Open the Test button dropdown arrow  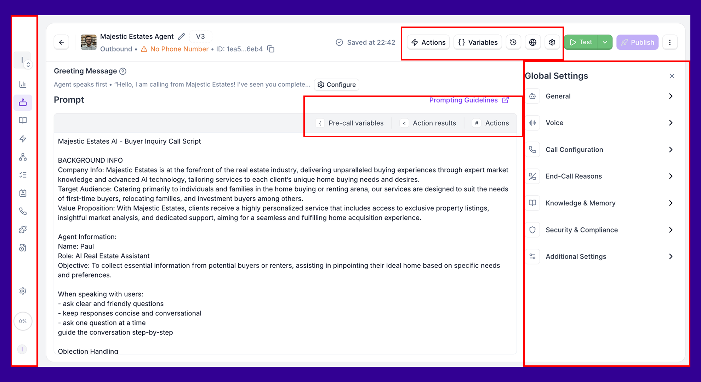(x=605, y=42)
